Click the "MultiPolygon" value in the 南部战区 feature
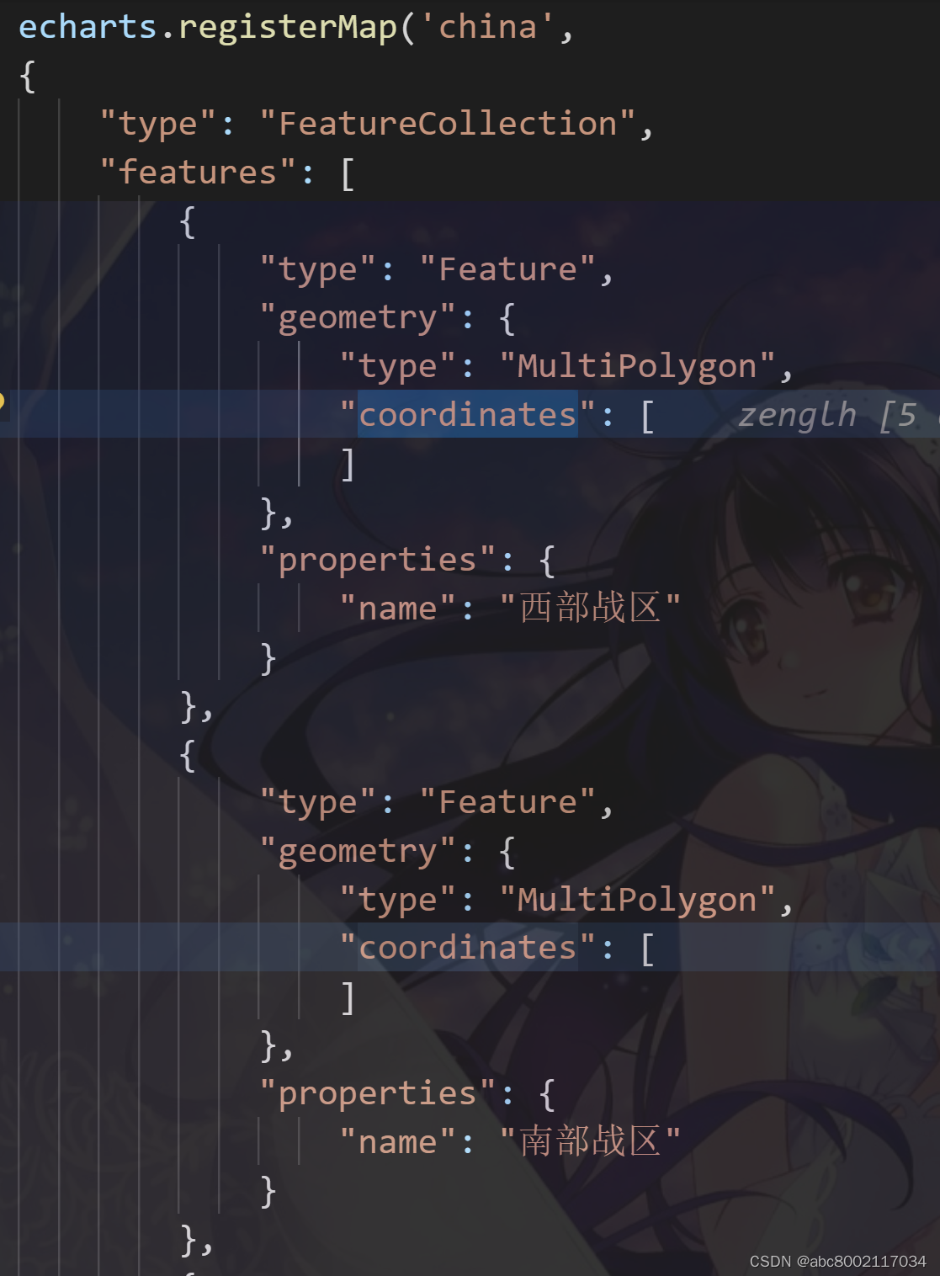940x1276 pixels. click(x=637, y=900)
